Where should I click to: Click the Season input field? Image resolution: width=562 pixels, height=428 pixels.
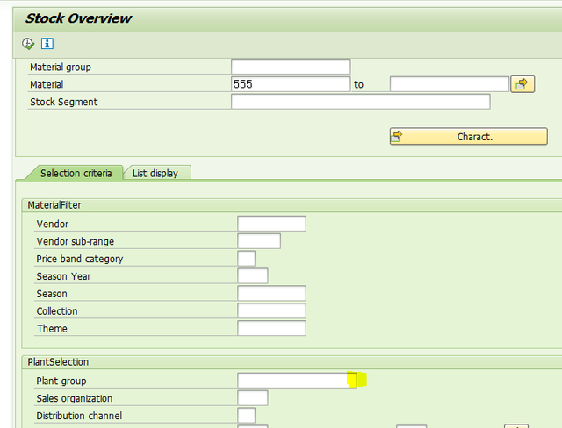click(271, 294)
